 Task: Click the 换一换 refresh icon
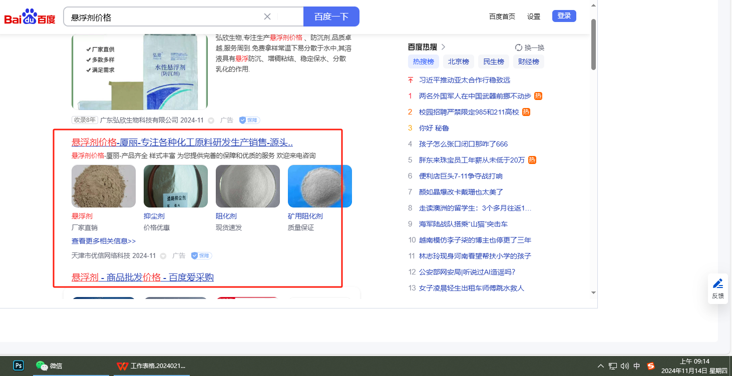519,47
